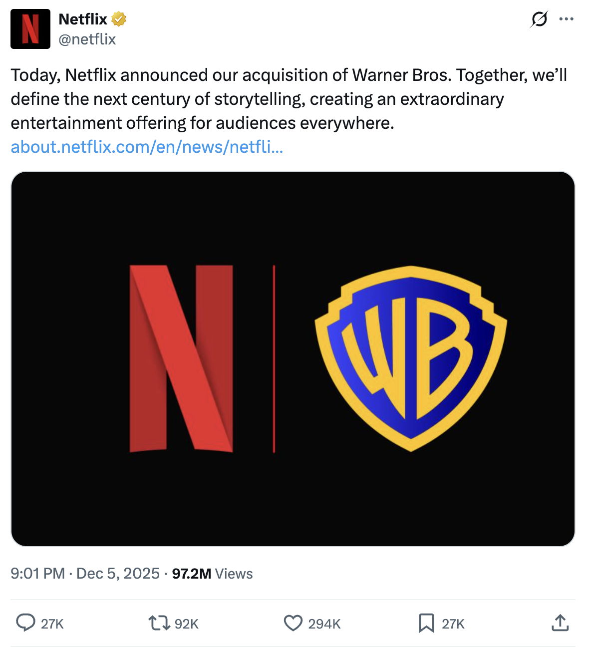The image size is (590, 654).
Task: Open the post options with the three-dot menu
Action: click(567, 19)
